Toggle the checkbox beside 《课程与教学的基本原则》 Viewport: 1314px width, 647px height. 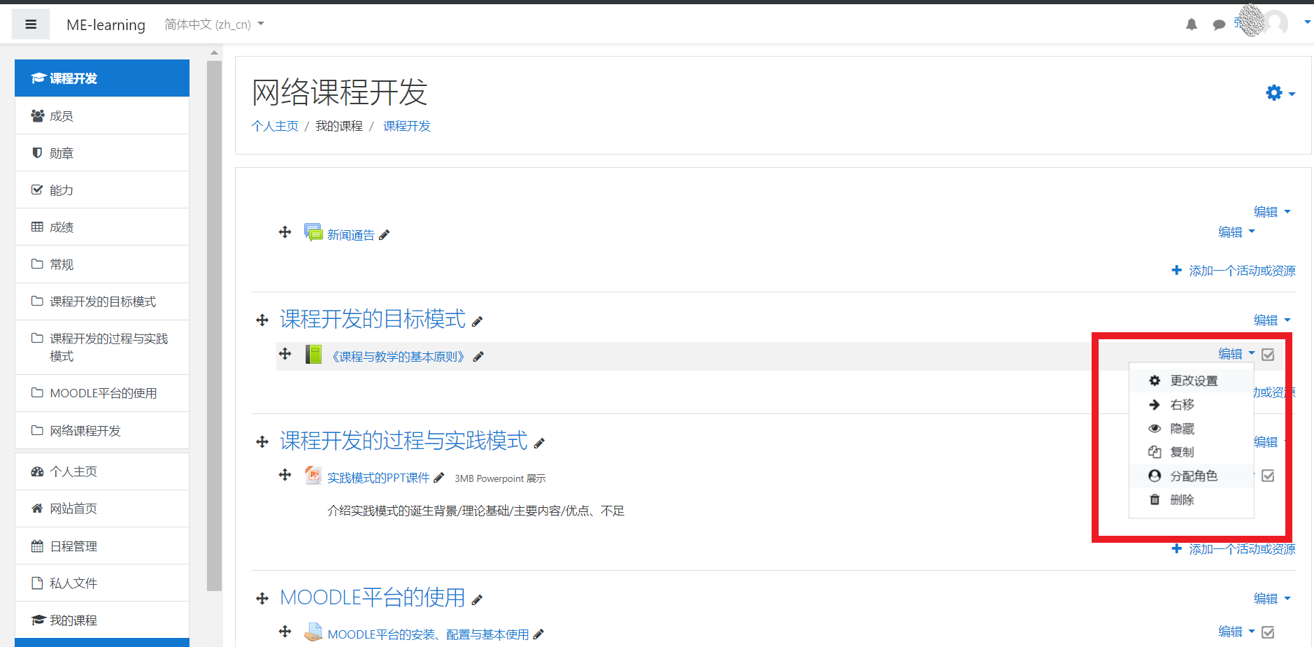pyautogui.click(x=1268, y=355)
